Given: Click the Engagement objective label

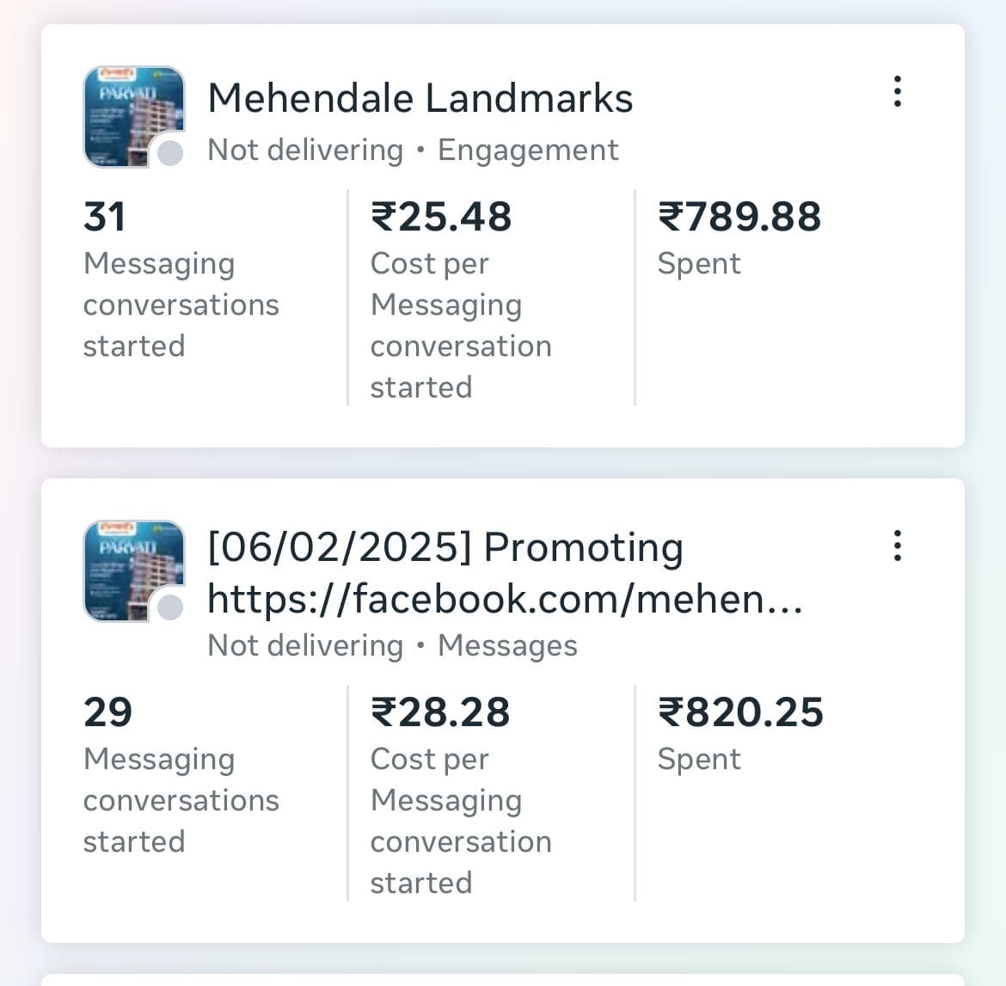Looking at the screenshot, I should pyautogui.click(x=528, y=150).
